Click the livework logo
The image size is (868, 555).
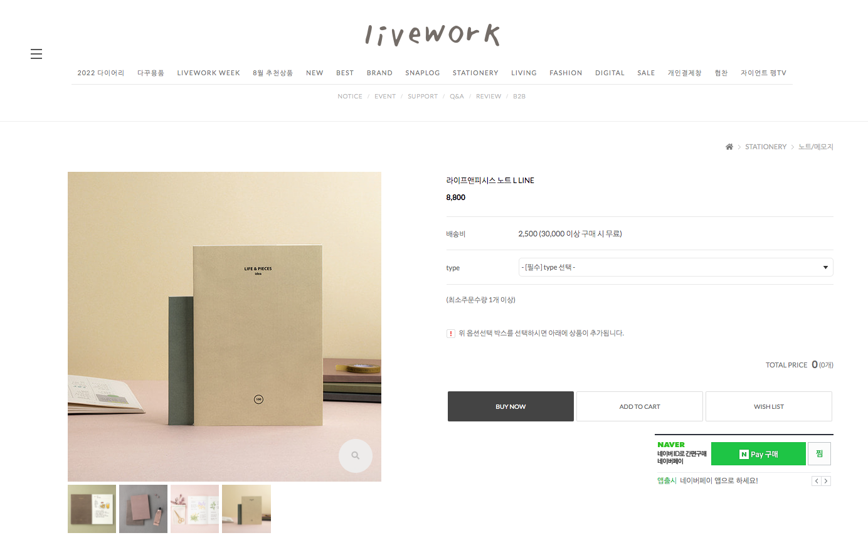[x=433, y=35]
